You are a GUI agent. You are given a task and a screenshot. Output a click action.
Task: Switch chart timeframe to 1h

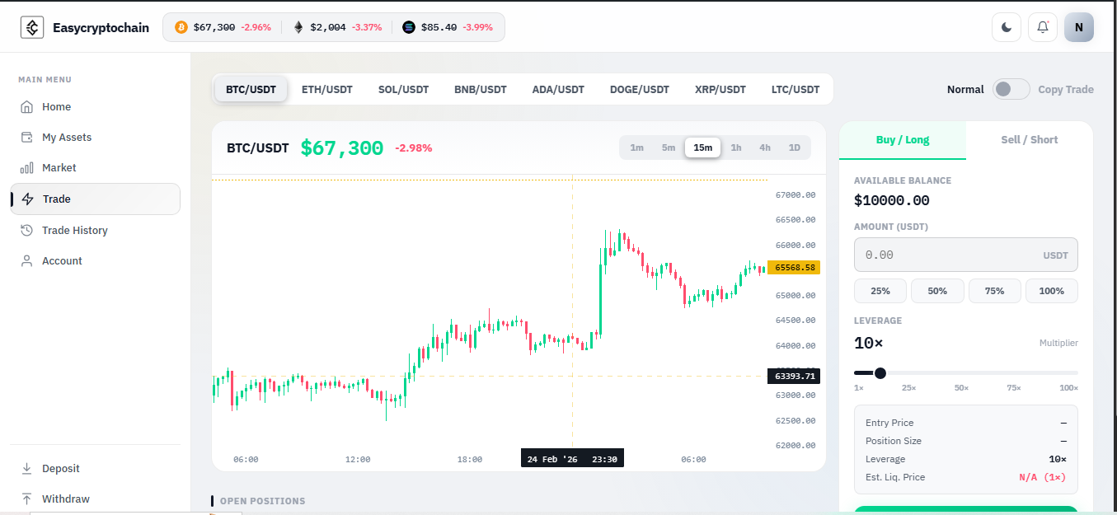pyautogui.click(x=736, y=147)
